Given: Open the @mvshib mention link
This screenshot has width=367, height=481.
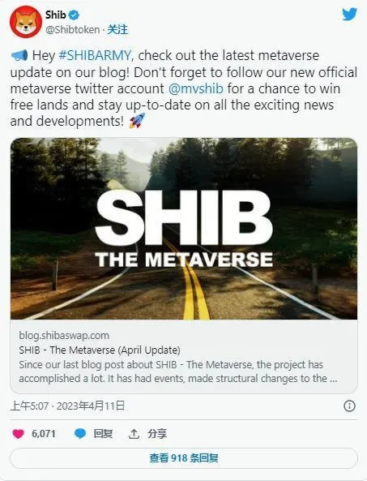Looking at the screenshot, I should [x=196, y=88].
